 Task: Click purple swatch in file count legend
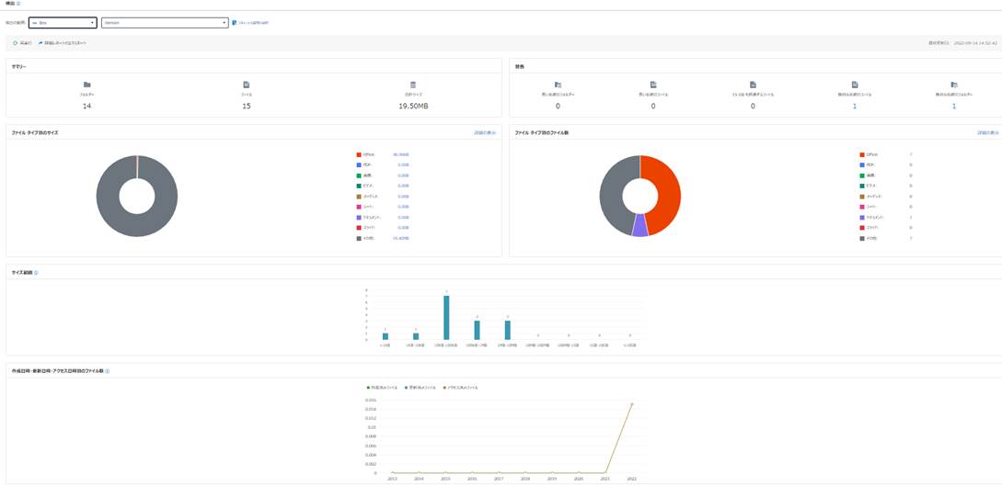[862, 217]
